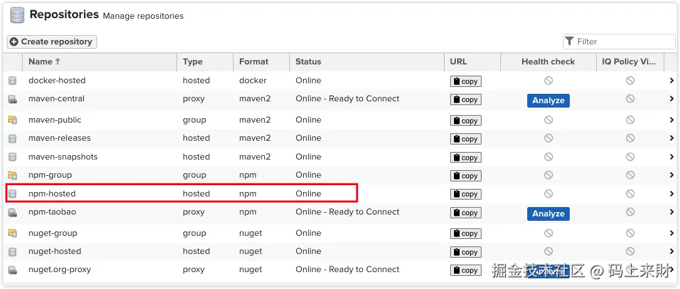Open docker-hosted details via chevron
Image resolution: width=680 pixels, height=289 pixels.
pos(672,81)
